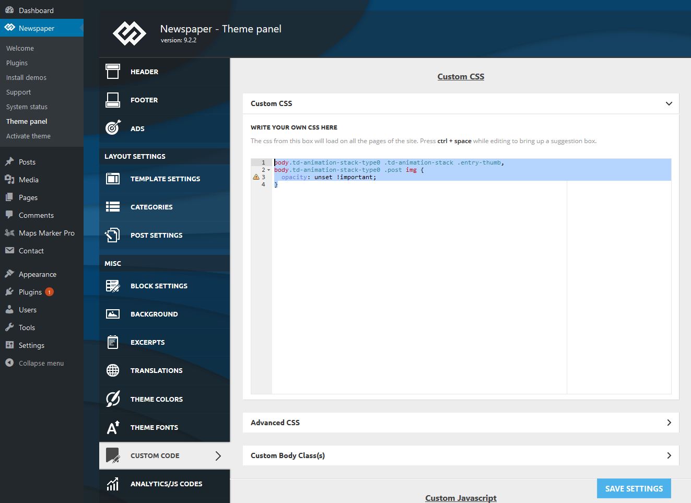
Task: Click the 'opacity: unset !important;' code line
Action: [329, 177]
